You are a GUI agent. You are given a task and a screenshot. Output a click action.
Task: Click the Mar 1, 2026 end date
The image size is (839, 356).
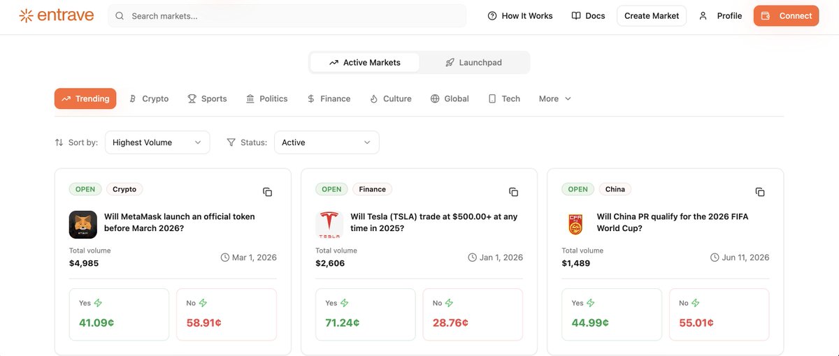click(x=249, y=258)
